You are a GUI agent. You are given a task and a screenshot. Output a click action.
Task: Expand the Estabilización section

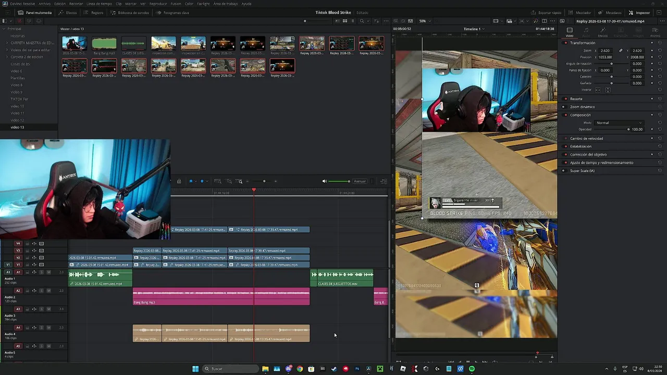[580, 146]
